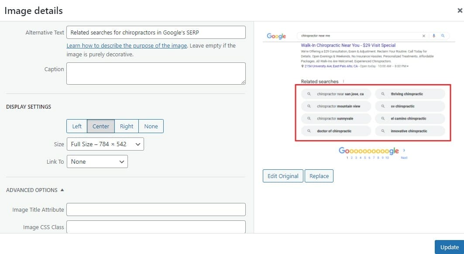Collapse the Advanced Options triangle
Screen dimensions: 464x254
click(x=62, y=190)
